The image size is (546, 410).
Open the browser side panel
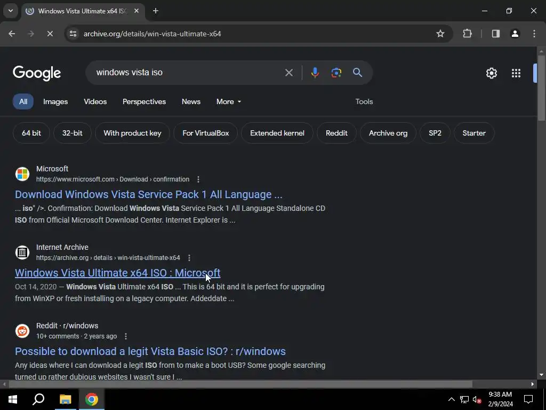tap(496, 34)
